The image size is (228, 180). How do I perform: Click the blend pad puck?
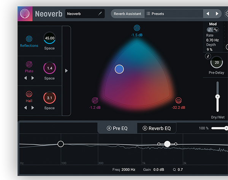(x=119, y=69)
